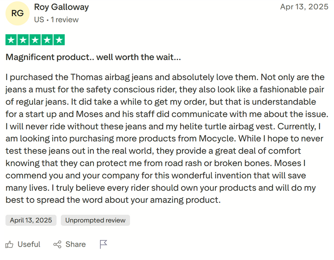This screenshot has width=334, height=260.
Task: Mark the review as Useful
Action: tap(29, 244)
